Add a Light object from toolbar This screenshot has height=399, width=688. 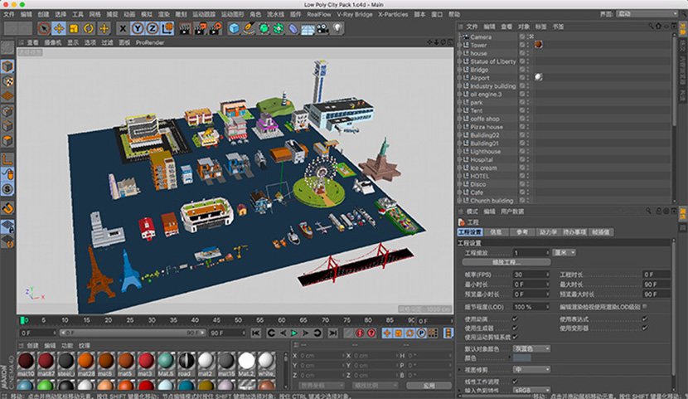tap(337, 28)
